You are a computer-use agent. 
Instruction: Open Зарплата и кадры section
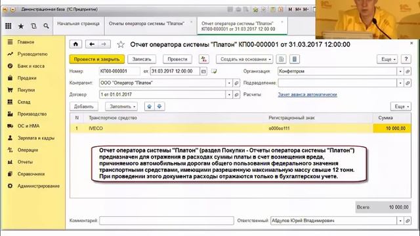coord(36,138)
